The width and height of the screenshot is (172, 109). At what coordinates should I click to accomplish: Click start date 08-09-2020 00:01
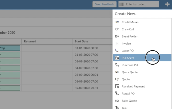pos(86,75)
